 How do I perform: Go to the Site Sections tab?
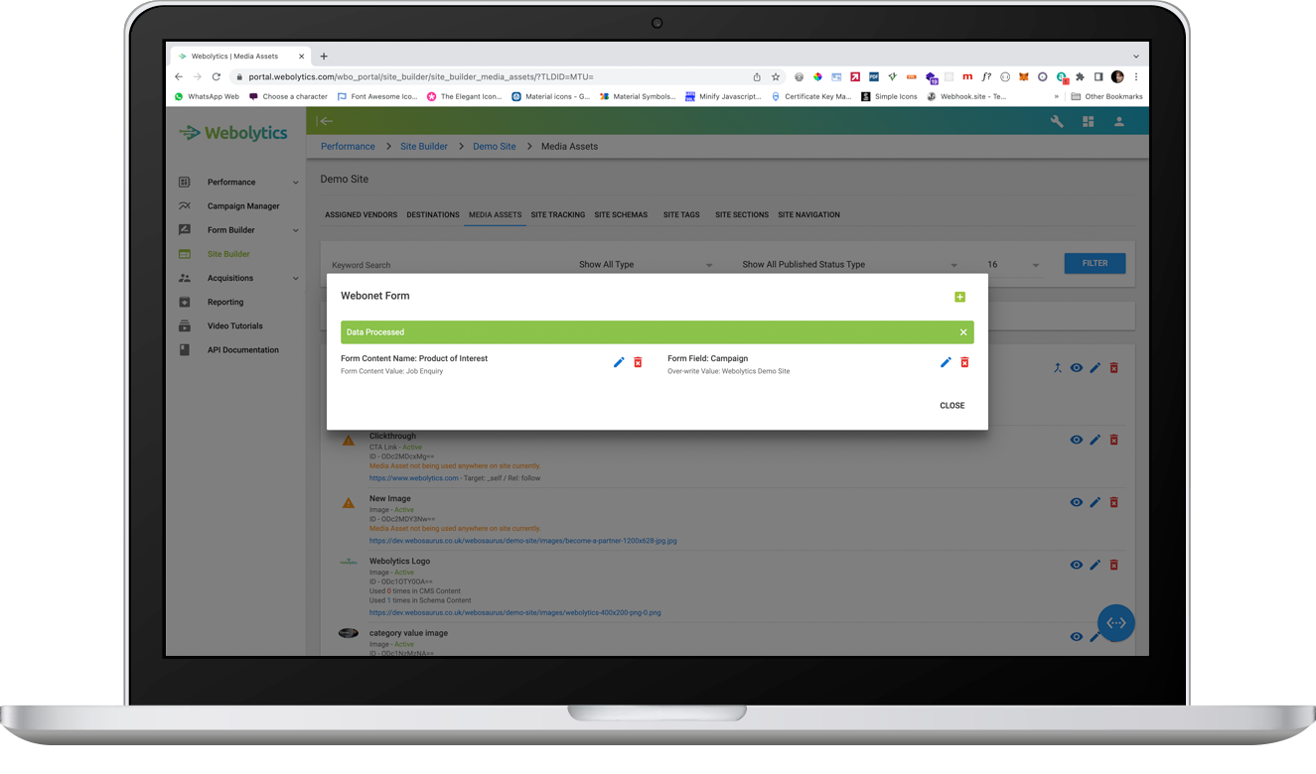coord(742,214)
